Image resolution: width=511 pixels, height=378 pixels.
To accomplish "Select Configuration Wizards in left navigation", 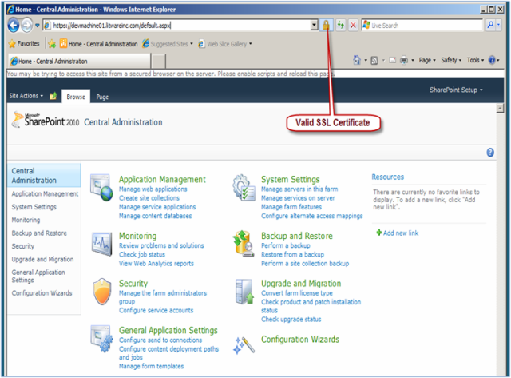I will 42,293.
